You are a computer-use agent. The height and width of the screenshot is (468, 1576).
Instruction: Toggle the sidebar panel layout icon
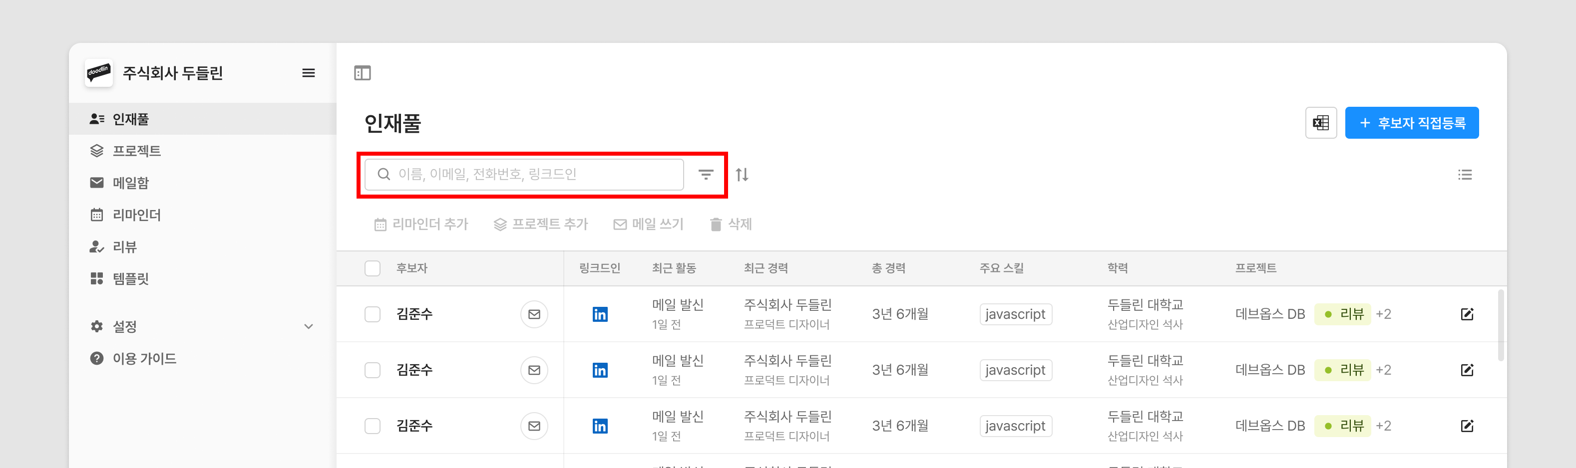click(362, 73)
